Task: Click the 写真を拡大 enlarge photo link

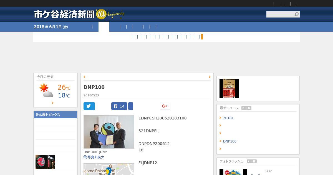Action: [x=96, y=157]
